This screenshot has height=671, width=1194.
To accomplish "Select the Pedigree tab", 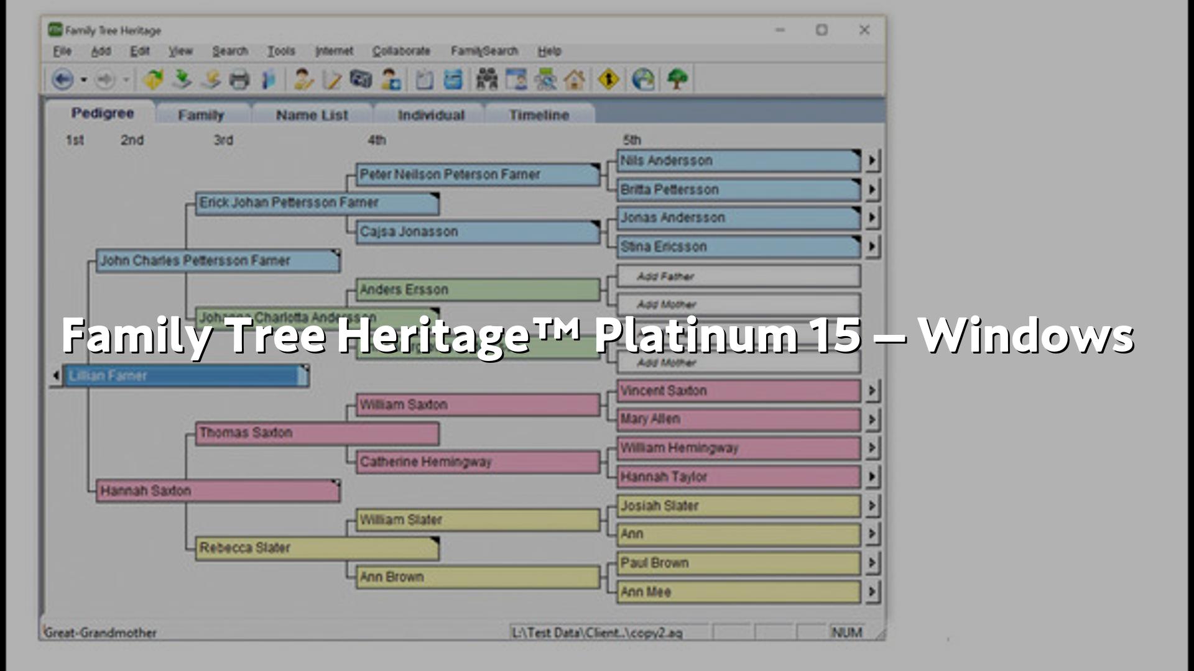I will (x=103, y=113).
